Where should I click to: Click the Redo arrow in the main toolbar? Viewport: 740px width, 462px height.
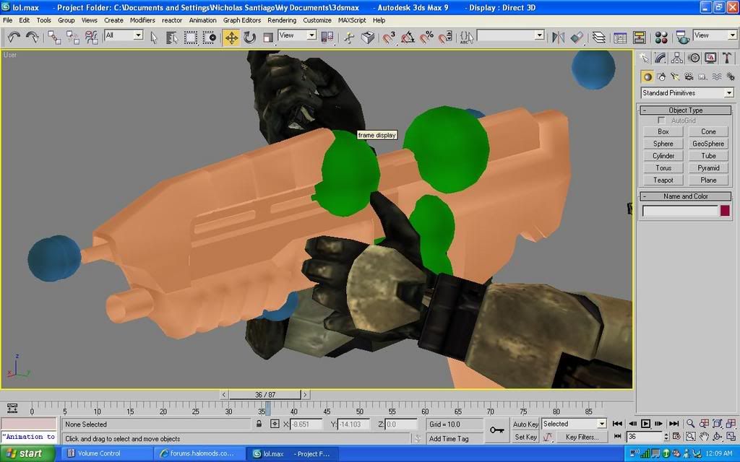32,38
